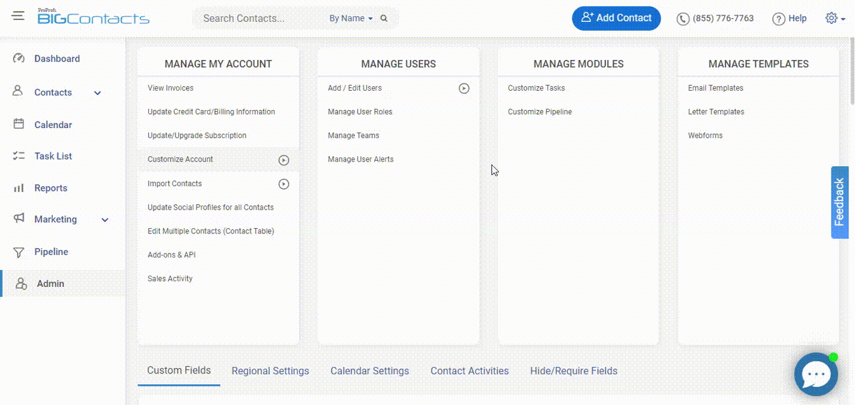The image size is (855, 405).
Task: Click the (855) 776-7763 phone number
Action: click(x=723, y=19)
